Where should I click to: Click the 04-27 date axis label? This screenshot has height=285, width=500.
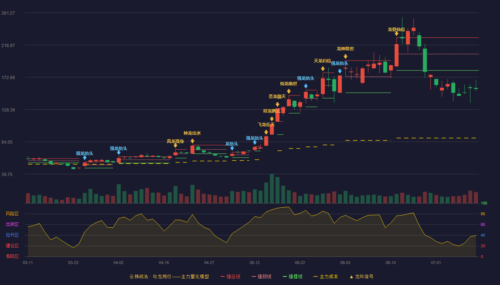pyautogui.click(x=209, y=263)
